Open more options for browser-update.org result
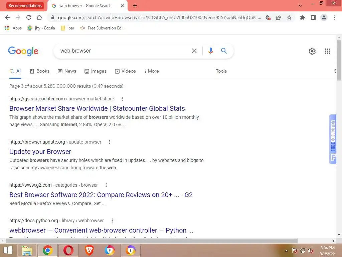This screenshot has height=257, width=342. (x=110, y=142)
